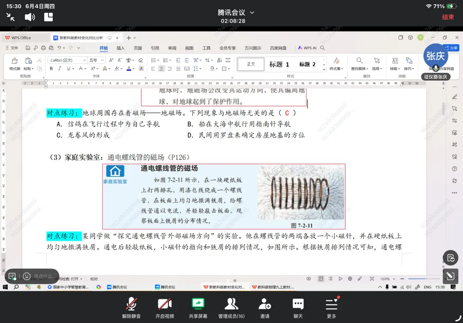
Task: Select the 开始 ribbon tab
Action: (104, 48)
